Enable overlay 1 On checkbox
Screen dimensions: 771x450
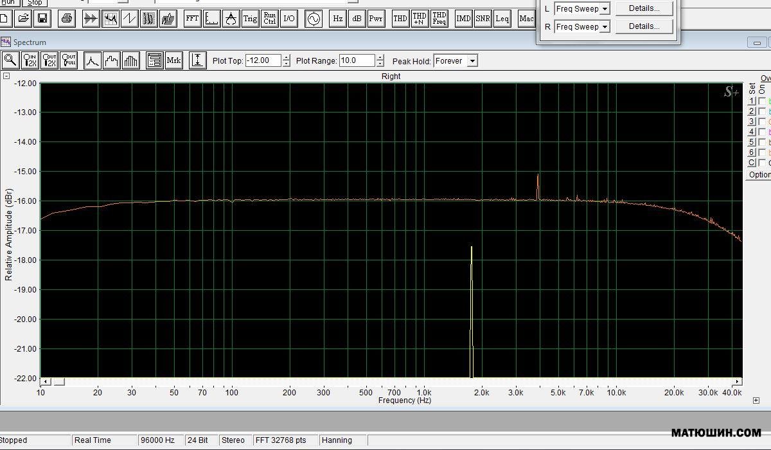[x=762, y=101]
